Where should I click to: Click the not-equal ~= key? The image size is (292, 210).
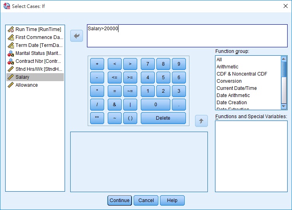tap(130, 91)
